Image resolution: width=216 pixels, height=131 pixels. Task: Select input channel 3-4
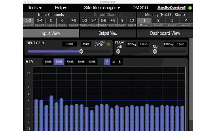[x=40, y=22]
